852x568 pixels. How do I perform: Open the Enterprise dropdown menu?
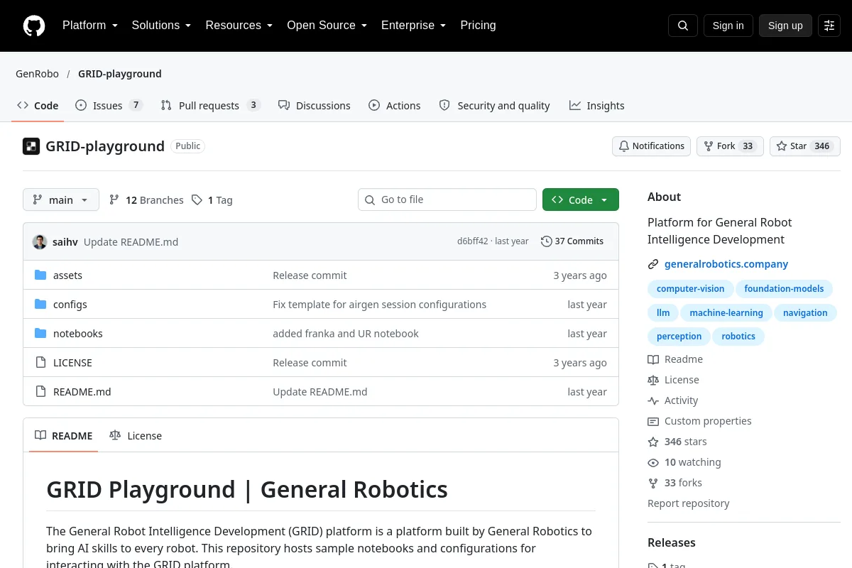coord(413,26)
